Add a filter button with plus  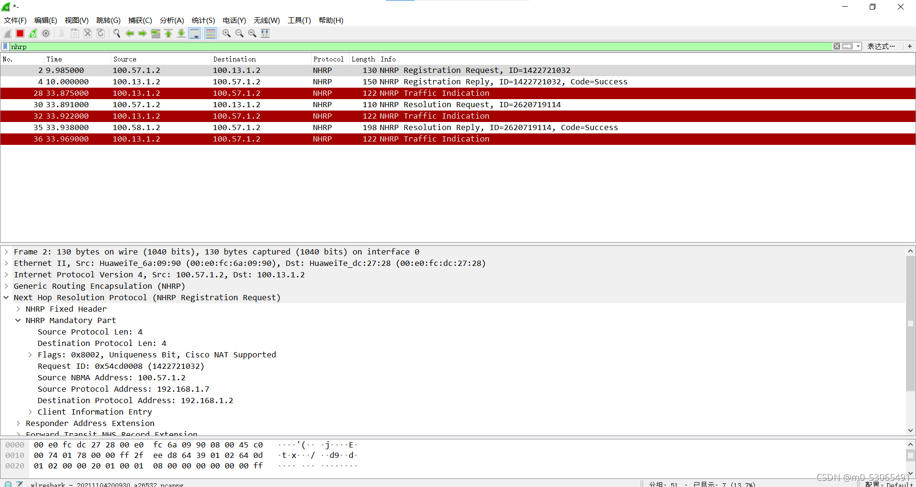pyautogui.click(x=910, y=46)
